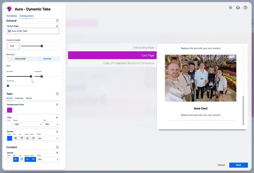Click the page icon in Parent Page field
254x173 pixels.
click(10, 31)
